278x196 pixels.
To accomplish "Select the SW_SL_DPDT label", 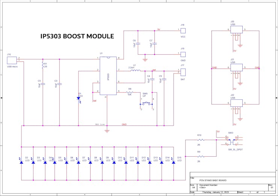I will [x=235, y=150].
